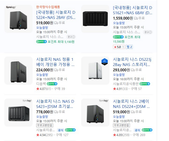Click the 구매 269 purchase count
The height and width of the screenshot is (141, 169).
click(x=139, y=135)
